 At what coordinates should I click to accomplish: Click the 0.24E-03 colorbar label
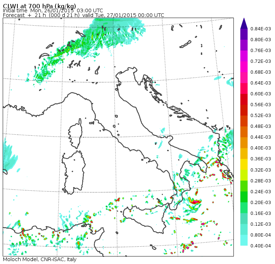261,192
